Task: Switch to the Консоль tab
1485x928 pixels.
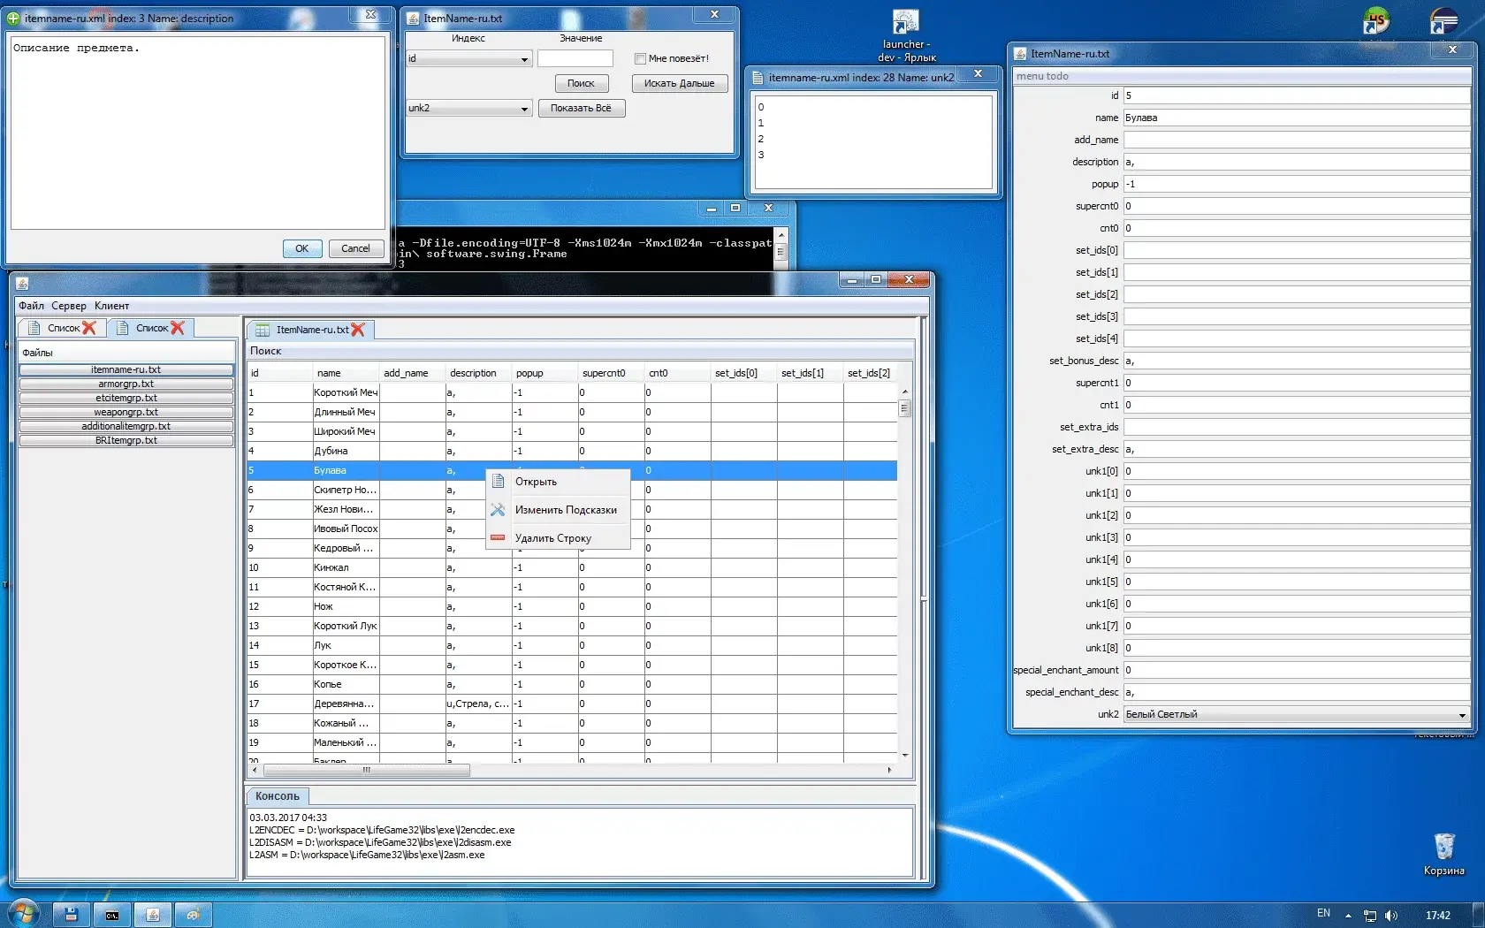Action: point(278,795)
